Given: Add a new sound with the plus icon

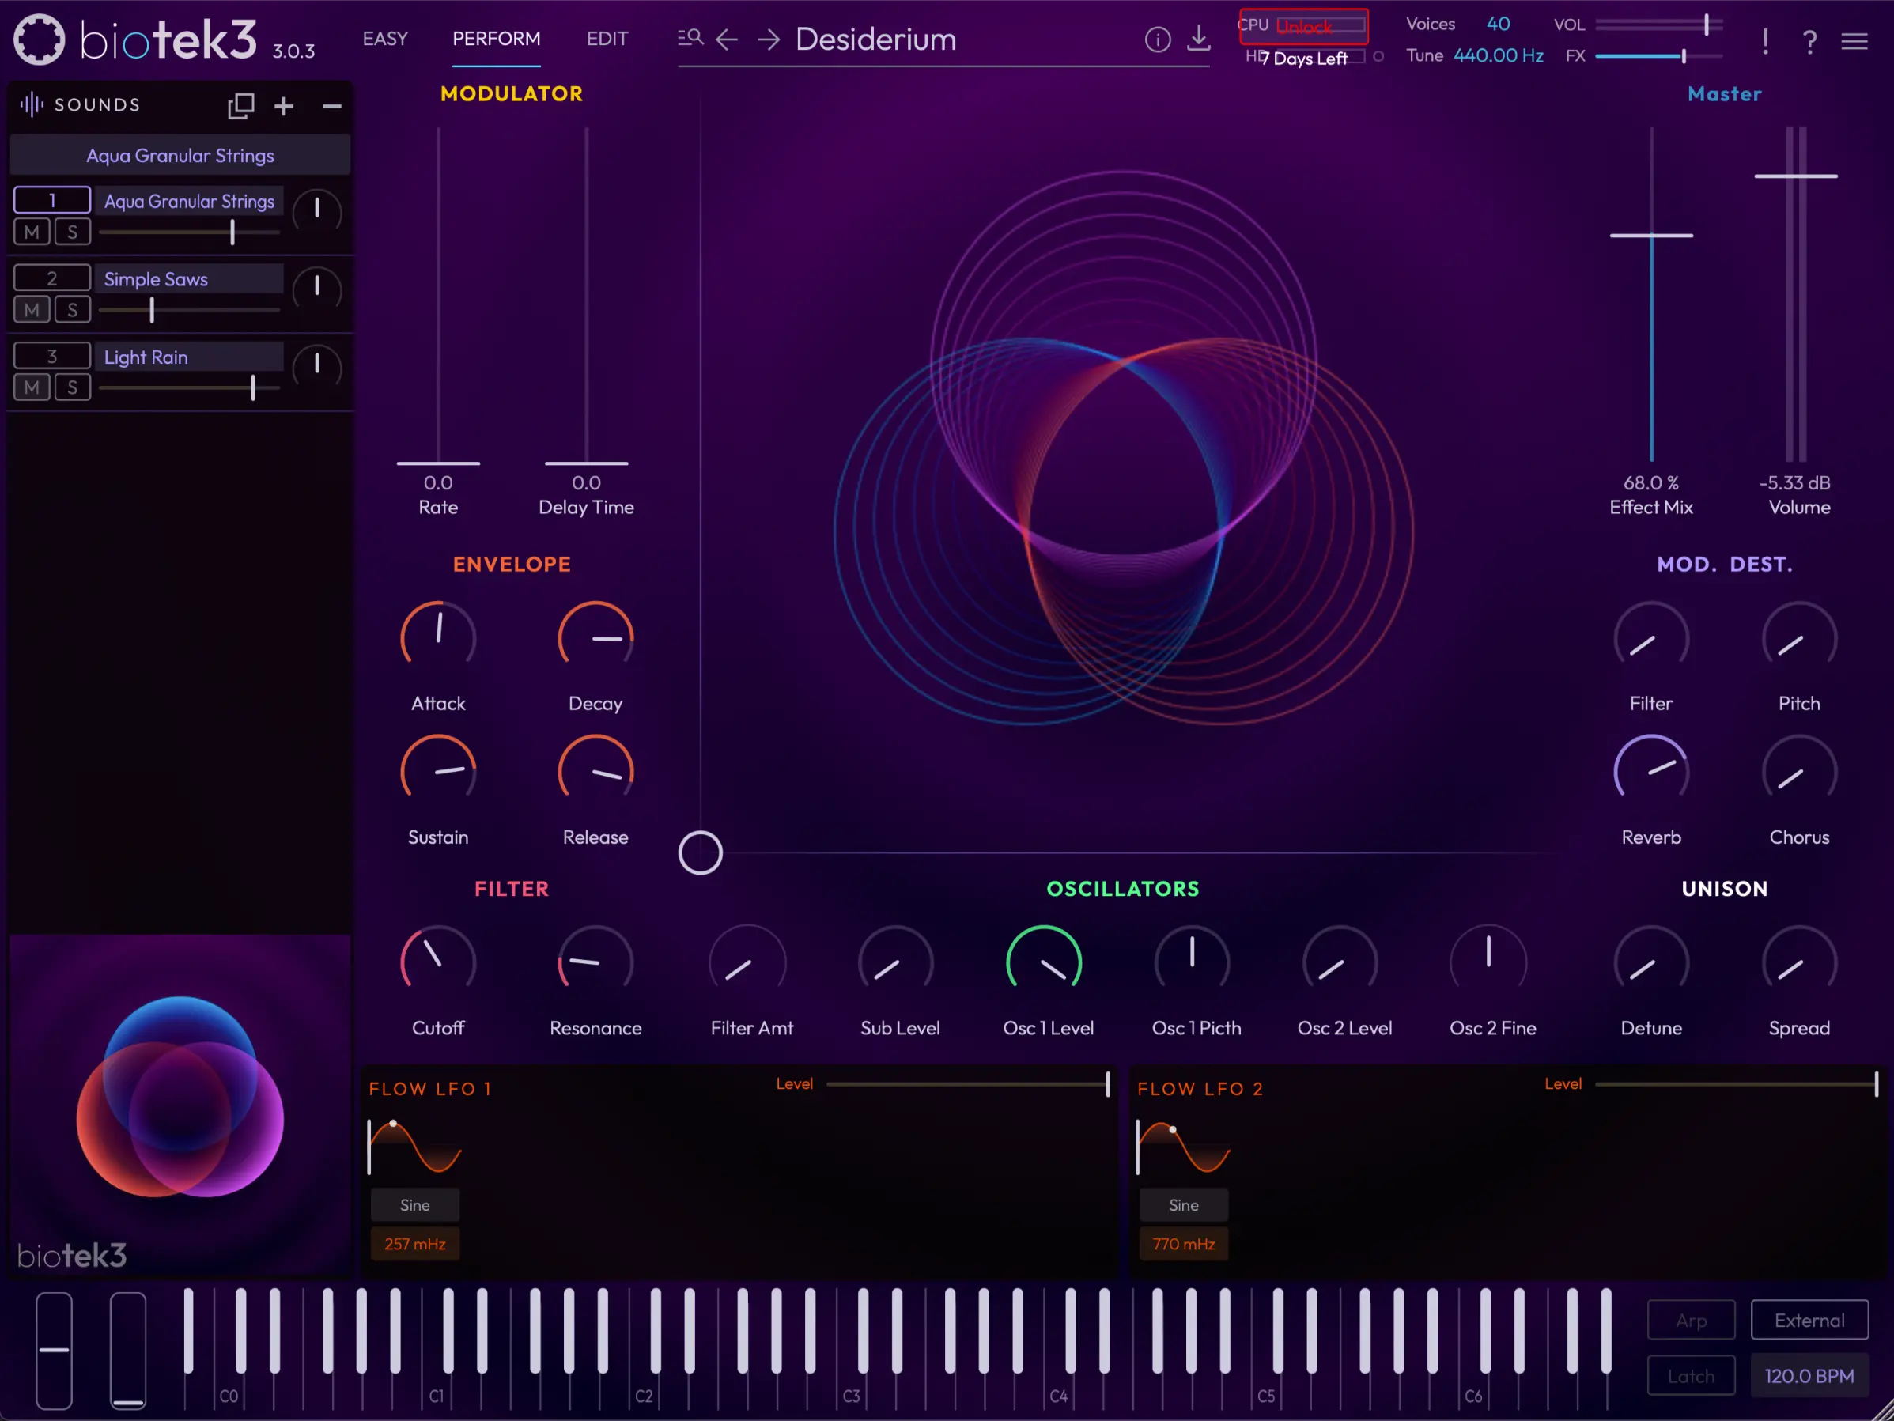Looking at the screenshot, I should (x=284, y=104).
